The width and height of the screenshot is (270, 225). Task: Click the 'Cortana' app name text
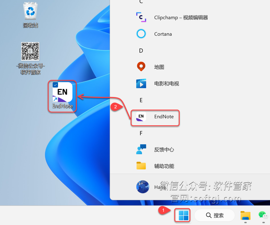point(163,34)
